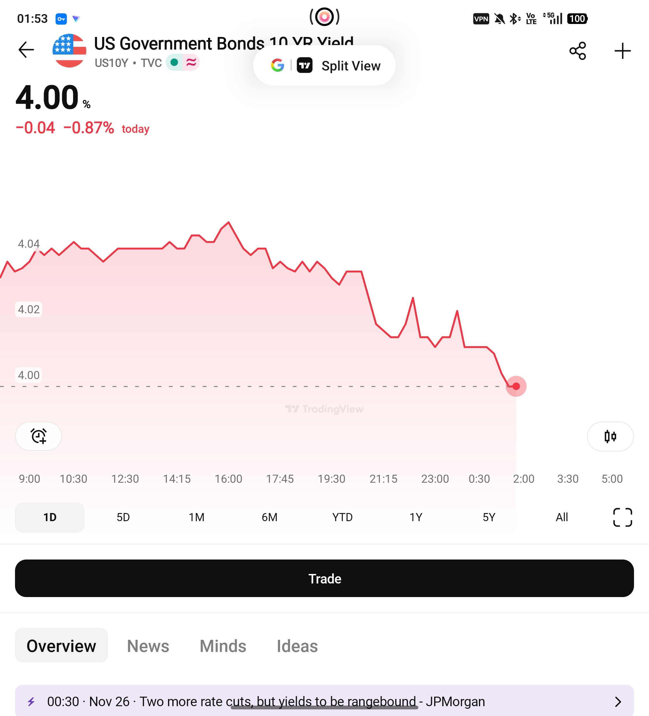Image resolution: width=649 pixels, height=716 pixels.
Task: Create a price alert via alarm icon
Action: tap(38, 436)
